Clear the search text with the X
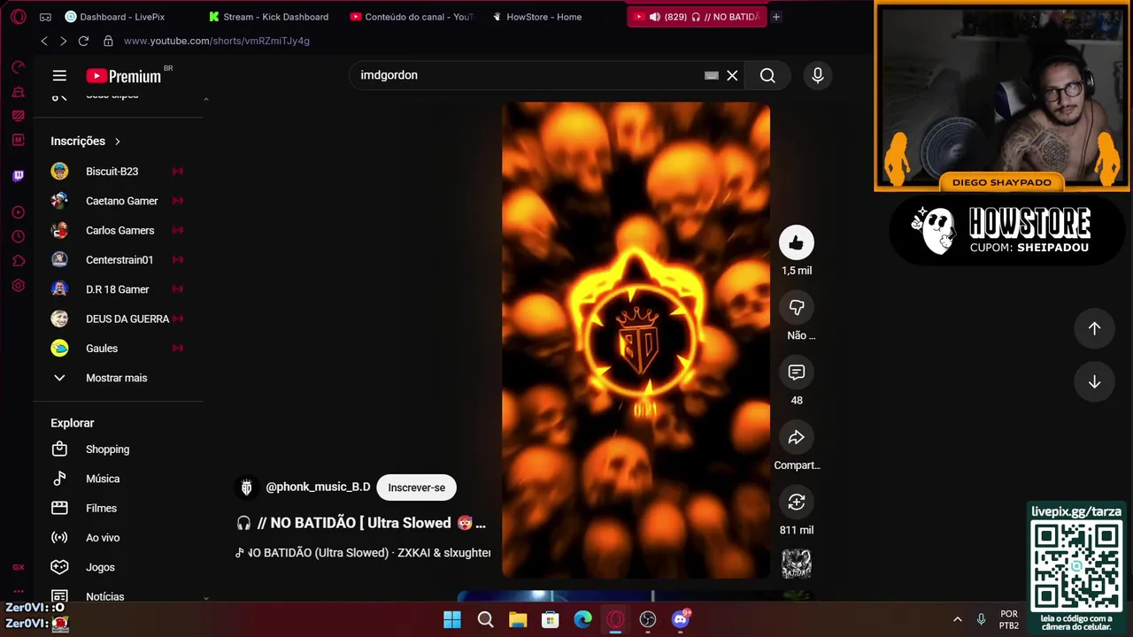Screen dimensions: 1133x637 point(732,75)
